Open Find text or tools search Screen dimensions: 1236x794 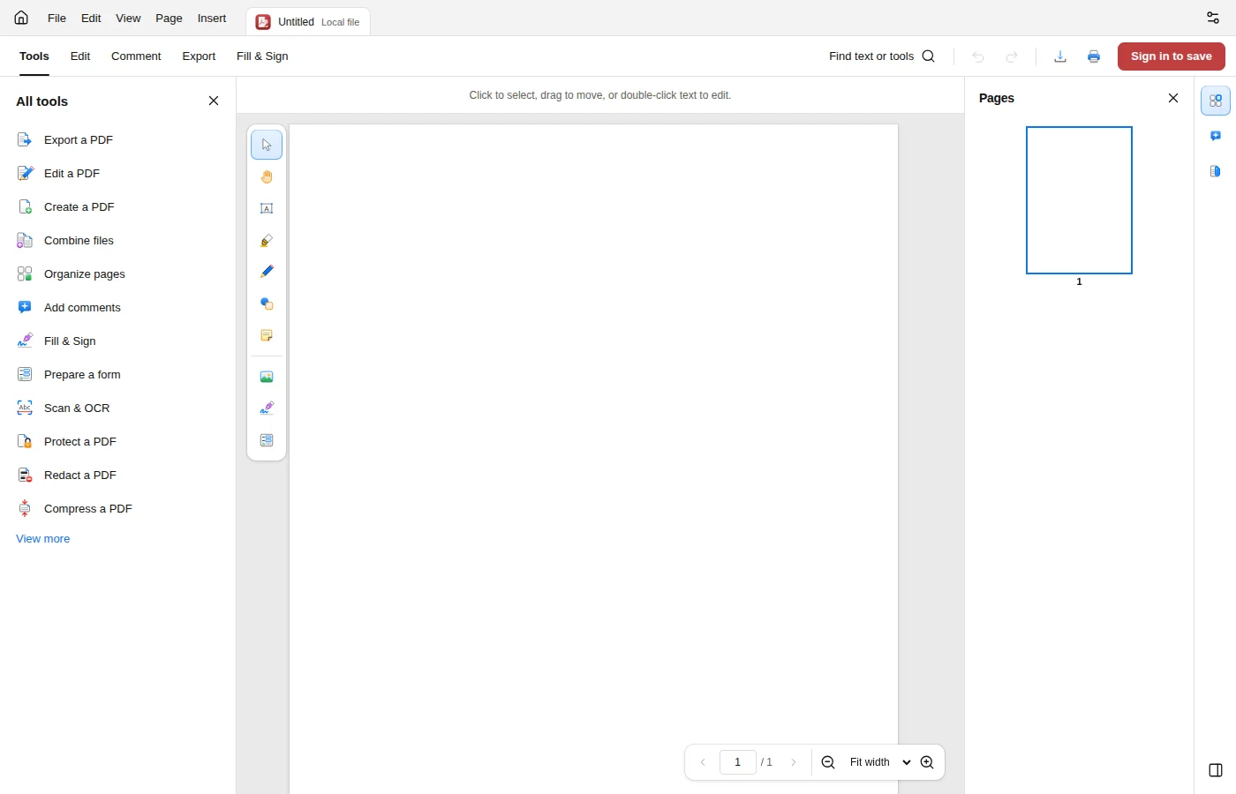pyautogui.click(x=881, y=56)
